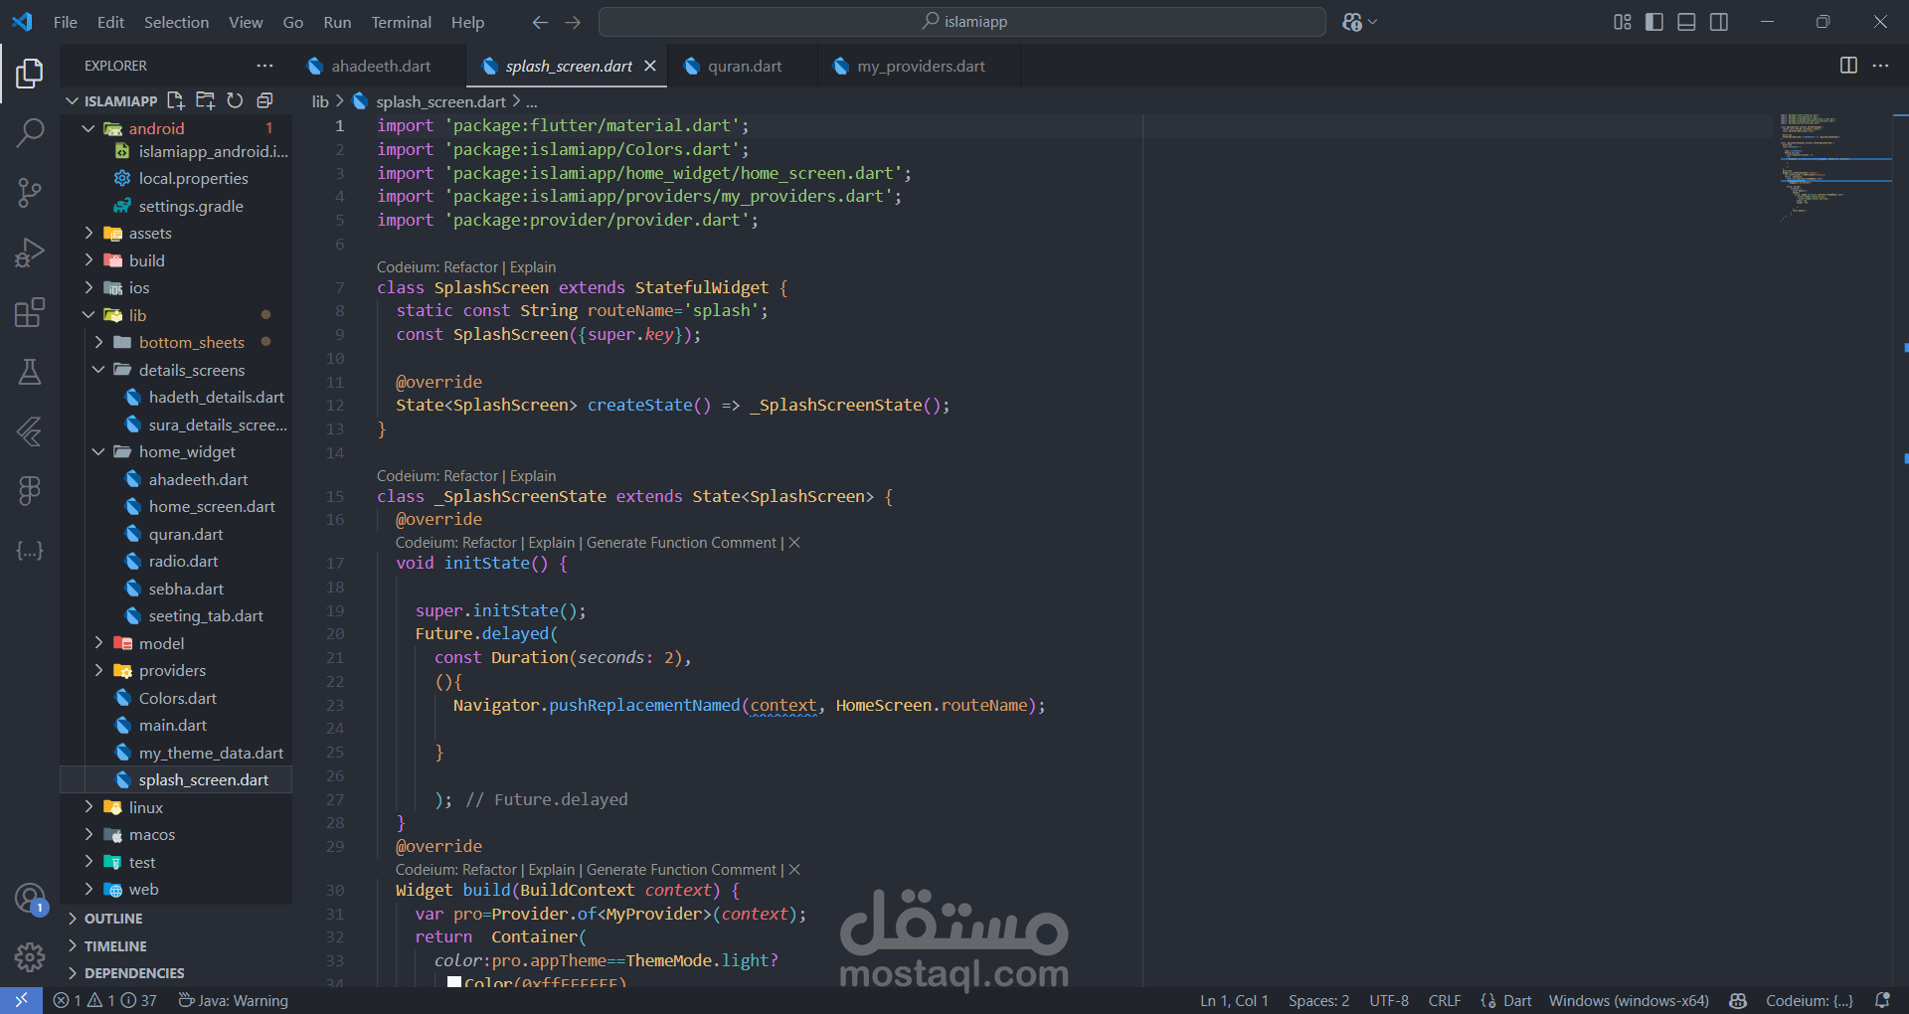
Task: Expand the build folder
Action: tap(88, 260)
